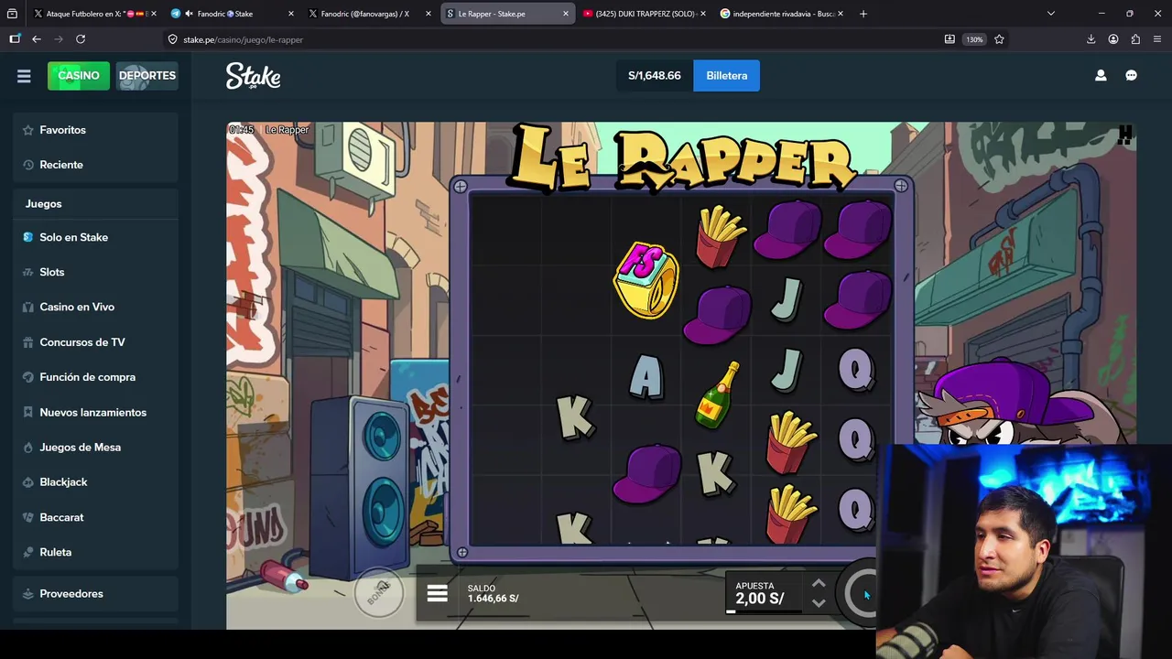Open the user account profile icon
This screenshot has width=1172, height=659.
coord(1101,76)
